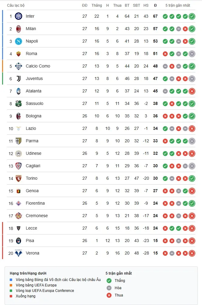Click the Inter club crest
The image size is (202, 305).
tap(18, 16)
